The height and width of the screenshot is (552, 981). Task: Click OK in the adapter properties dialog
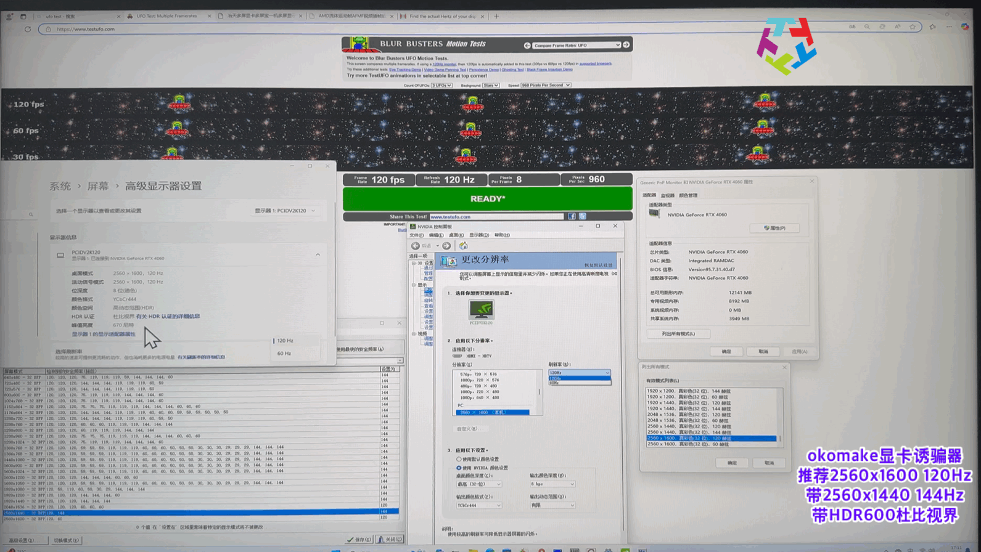(726, 351)
